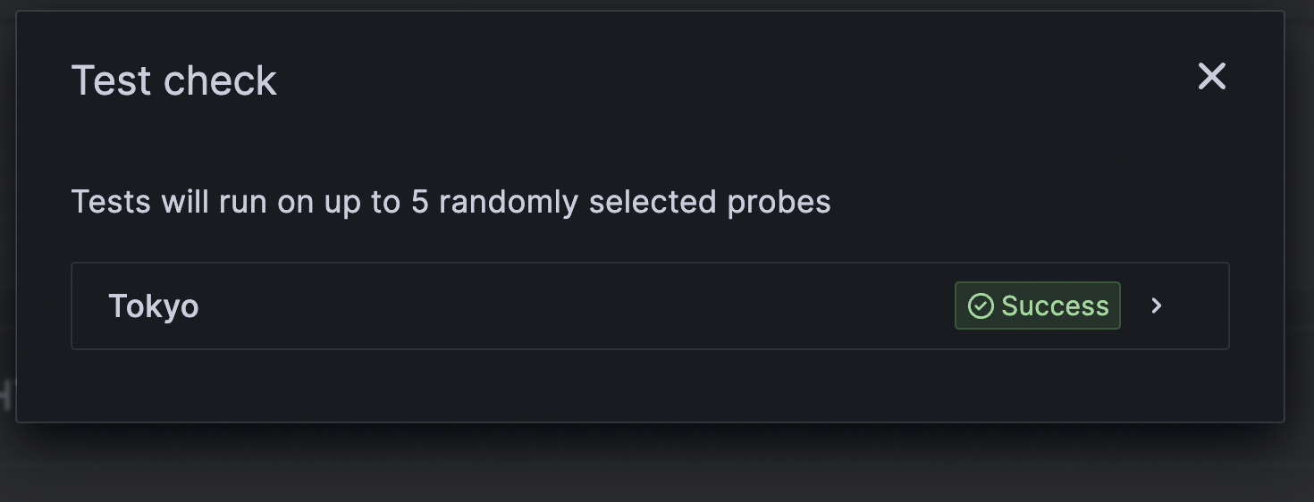Expand the Tokyo probe result chevron
This screenshot has width=1314, height=502.
tap(1157, 305)
